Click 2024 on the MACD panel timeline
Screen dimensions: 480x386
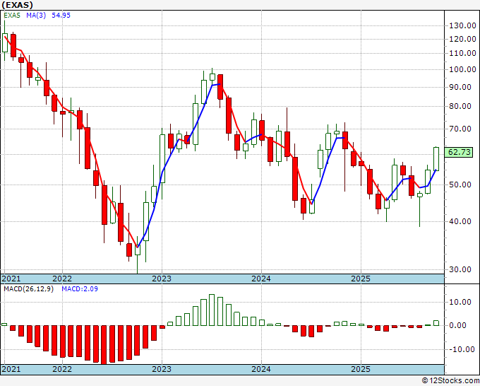click(261, 369)
